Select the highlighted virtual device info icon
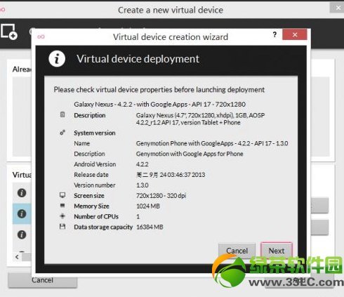 (22, 213)
